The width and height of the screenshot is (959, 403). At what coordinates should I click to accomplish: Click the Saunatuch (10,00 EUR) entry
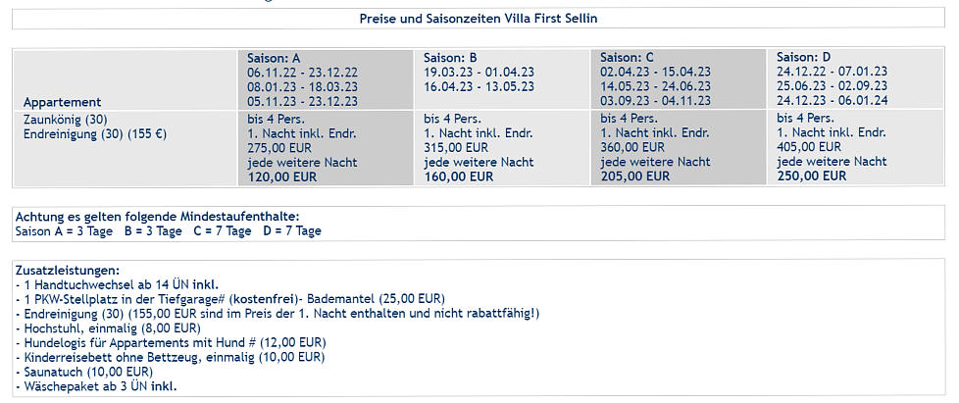[84, 372]
